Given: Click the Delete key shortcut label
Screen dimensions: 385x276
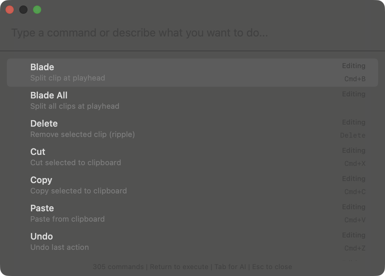Looking at the screenshot, I should (x=353, y=135).
